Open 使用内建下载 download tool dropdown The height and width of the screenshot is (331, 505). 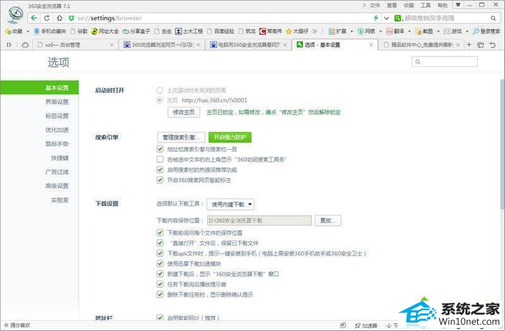tap(230, 204)
